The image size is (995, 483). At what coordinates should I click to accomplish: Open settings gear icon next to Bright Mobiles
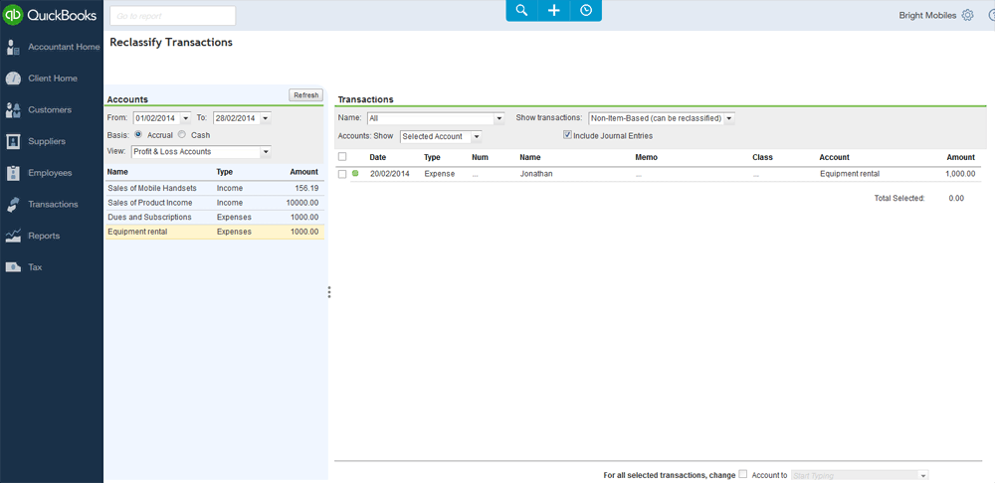(x=967, y=15)
